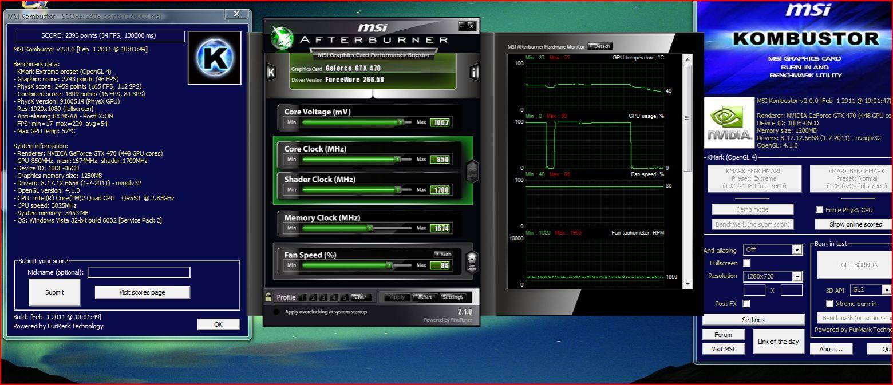The height and width of the screenshot is (385, 893).
Task: Click the Core Clock value 850
Action: point(440,160)
